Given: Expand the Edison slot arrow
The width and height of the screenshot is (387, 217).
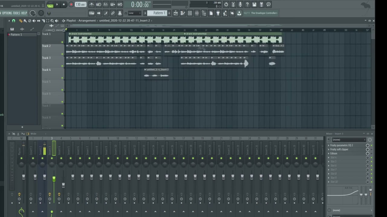Looking at the screenshot, I should click(329, 153).
